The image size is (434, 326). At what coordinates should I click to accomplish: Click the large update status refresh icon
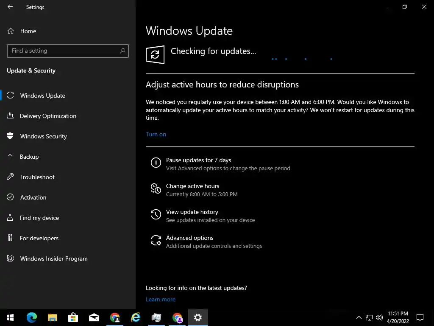click(x=155, y=55)
